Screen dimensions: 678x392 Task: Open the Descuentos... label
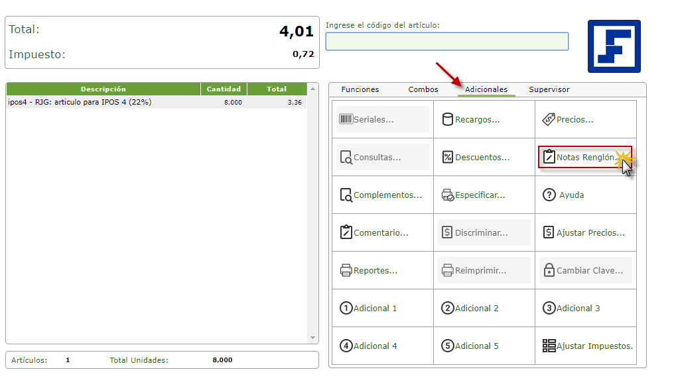482,158
